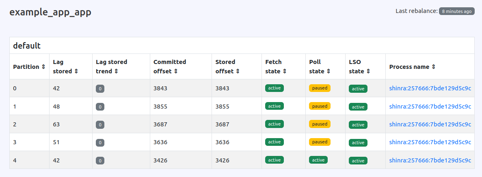Click active poll badge for partition 4

click(x=318, y=160)
